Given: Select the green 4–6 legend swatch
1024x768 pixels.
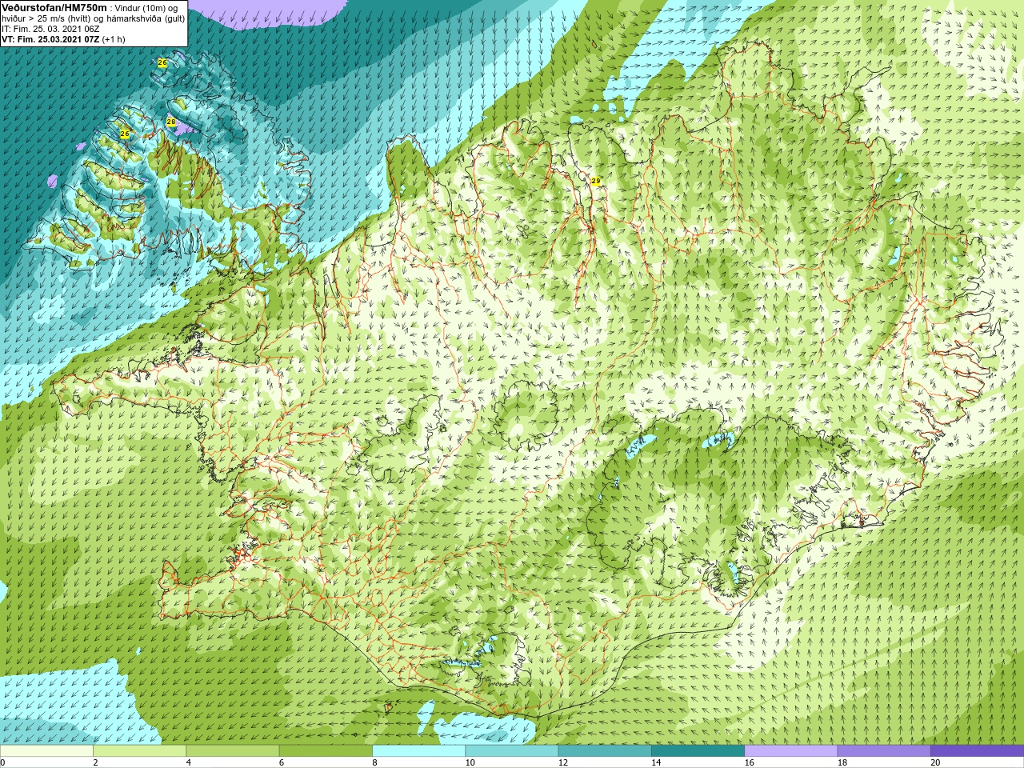Looking at the screenshot, I should point(232,751).
